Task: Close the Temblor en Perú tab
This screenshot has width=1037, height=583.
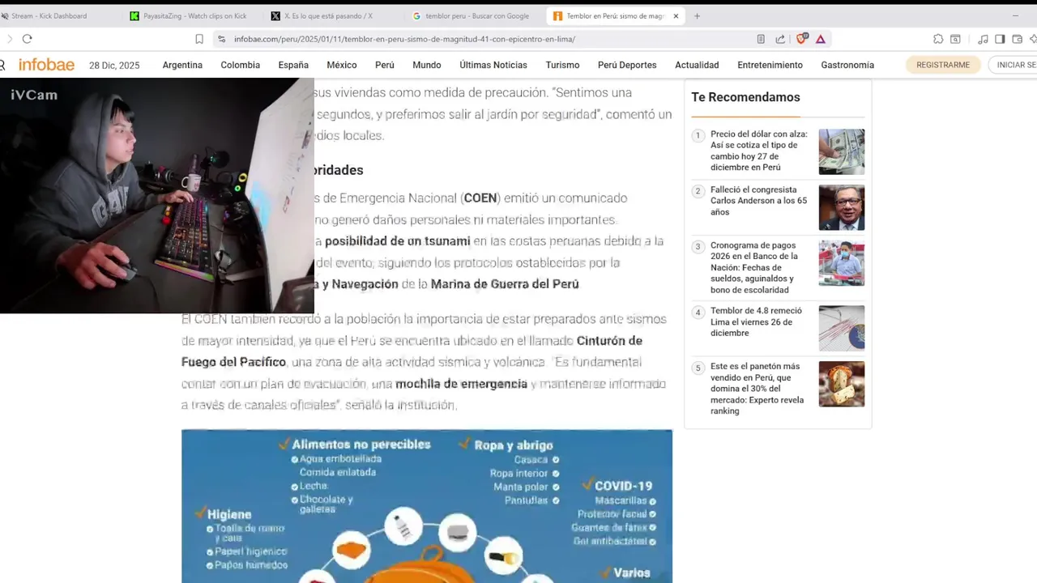Action: coord(676,15)
